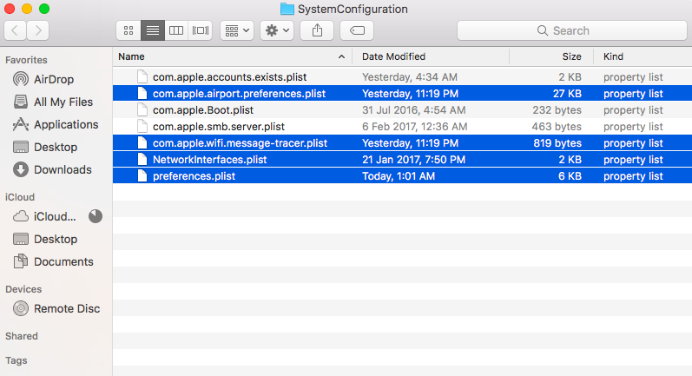Select the list view toggle button
This screenshot has height=376, width=692.
[152, 30]
